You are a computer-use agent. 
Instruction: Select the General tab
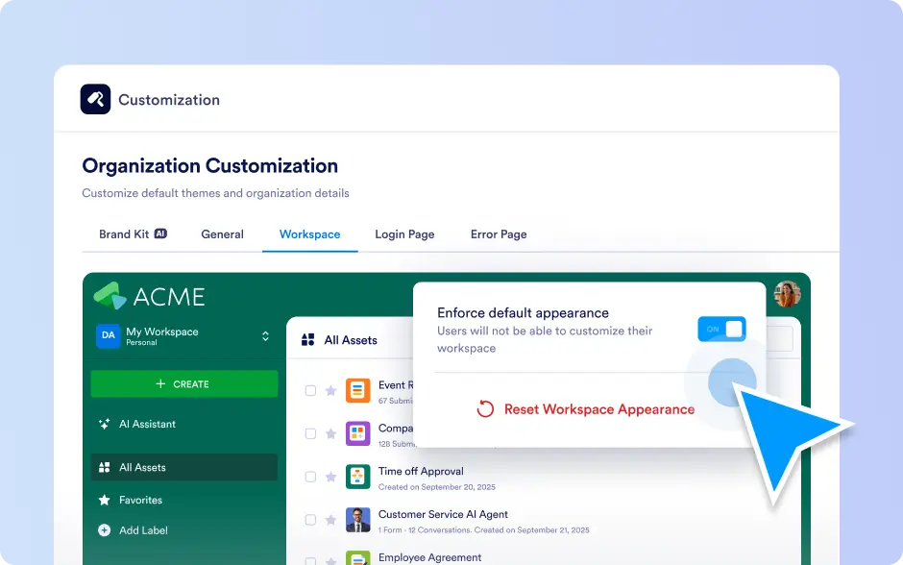pyautogui.click(x=222, y=234)
